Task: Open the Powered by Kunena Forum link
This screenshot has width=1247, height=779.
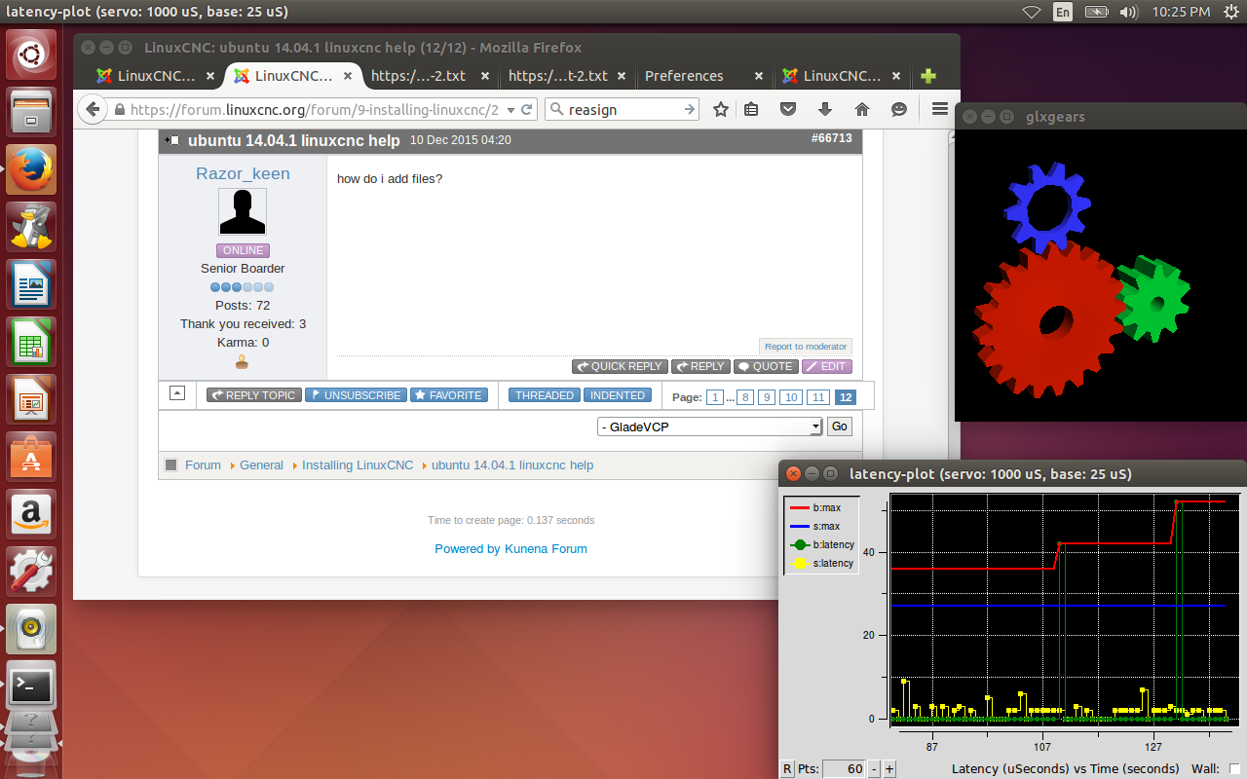Action: click(510, 549)
